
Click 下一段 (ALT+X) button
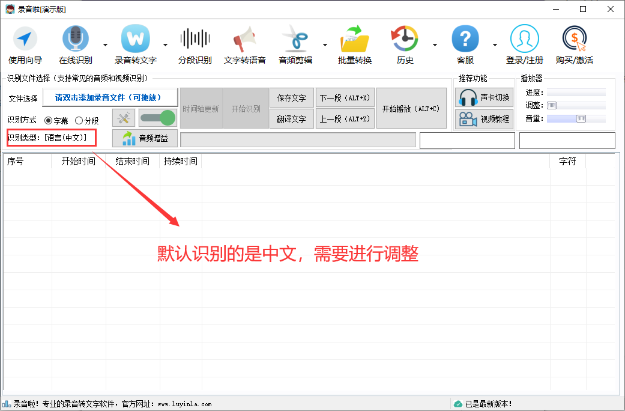(x=345, y=98)
